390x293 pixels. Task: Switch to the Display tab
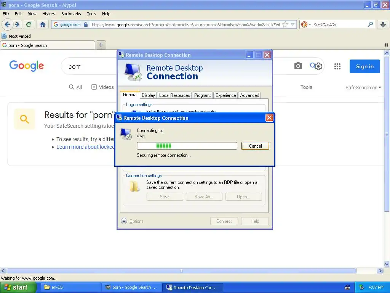coord(148,95)
